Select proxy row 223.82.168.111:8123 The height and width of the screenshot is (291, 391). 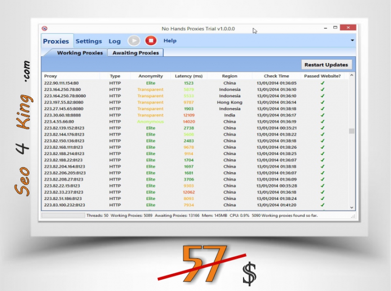point(195,147)
